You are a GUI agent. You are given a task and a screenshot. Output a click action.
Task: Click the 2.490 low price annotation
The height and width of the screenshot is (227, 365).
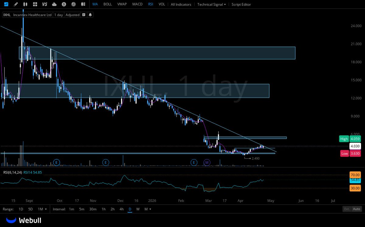[255, 158]
